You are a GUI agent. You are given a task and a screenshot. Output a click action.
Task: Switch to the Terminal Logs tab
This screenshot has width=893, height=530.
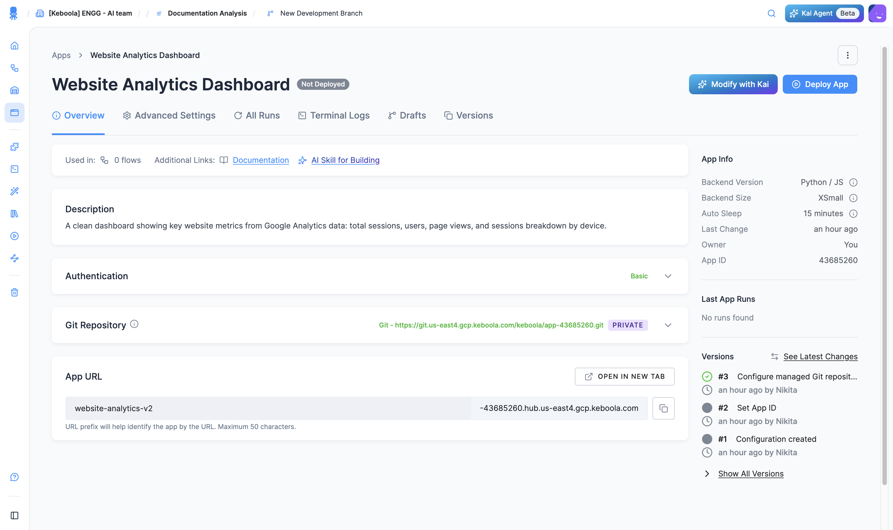pyautogui.click(x=334, y=115)
